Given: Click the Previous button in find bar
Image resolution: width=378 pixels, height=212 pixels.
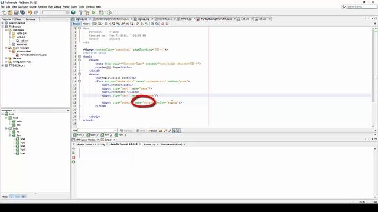Looking at the screenshot, I should tap(126, 131).
